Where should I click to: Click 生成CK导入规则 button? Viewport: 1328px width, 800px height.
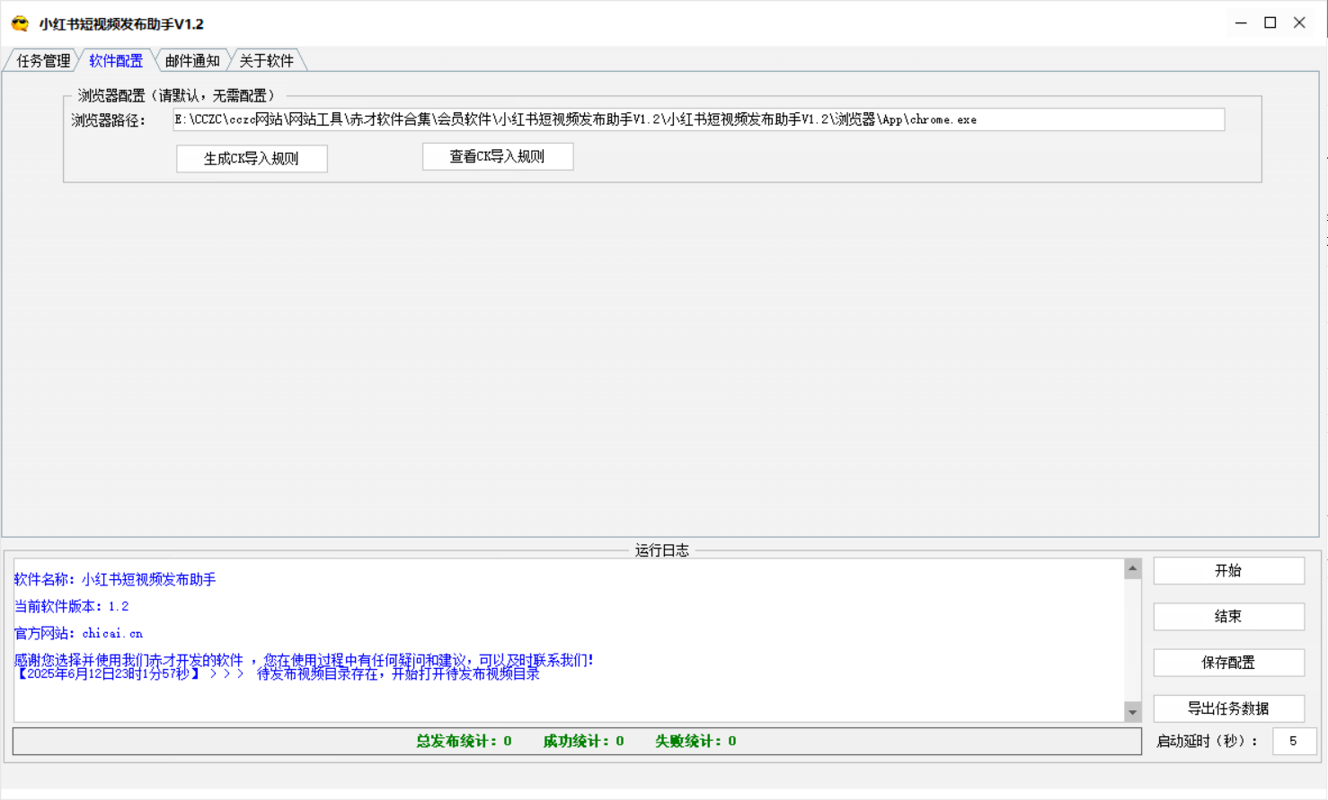252,158
